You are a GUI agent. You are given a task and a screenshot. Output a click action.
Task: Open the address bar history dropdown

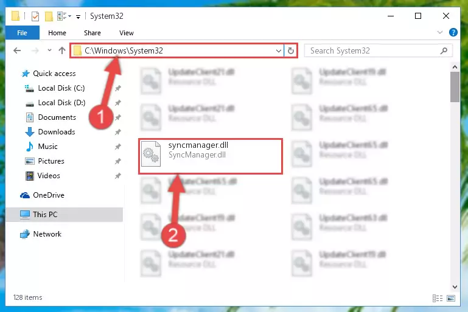[279, 51]
